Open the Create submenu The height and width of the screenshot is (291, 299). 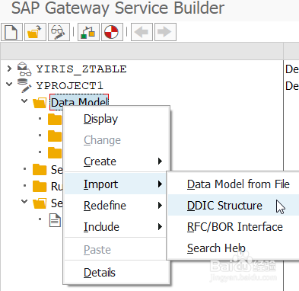[116, 161]
